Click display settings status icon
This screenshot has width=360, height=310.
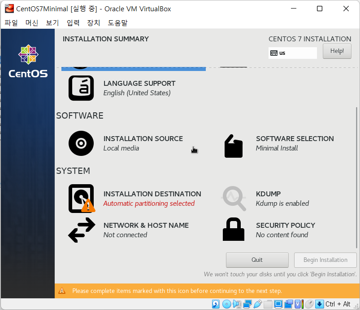(278, 304)
